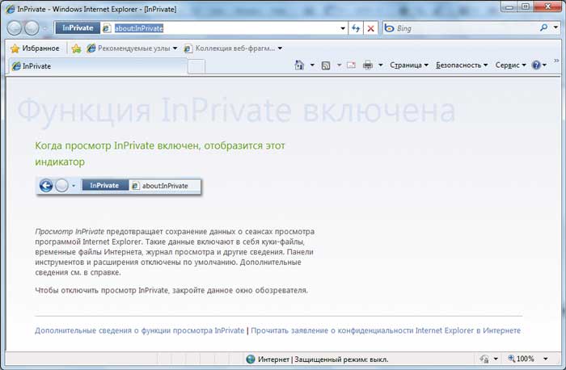Click the Print icon
The image size is (566, 370).
(368, 65)
